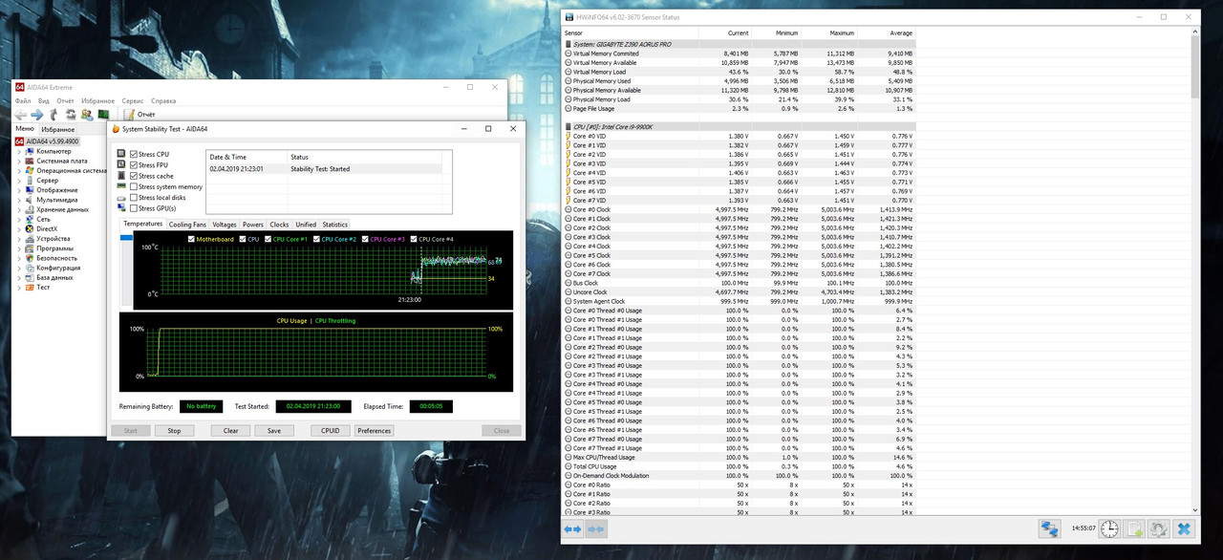Switch to the Cooling Fans tab
Image resolution: width=1223 pixels, height=560 pixels.
pos(187,225)
